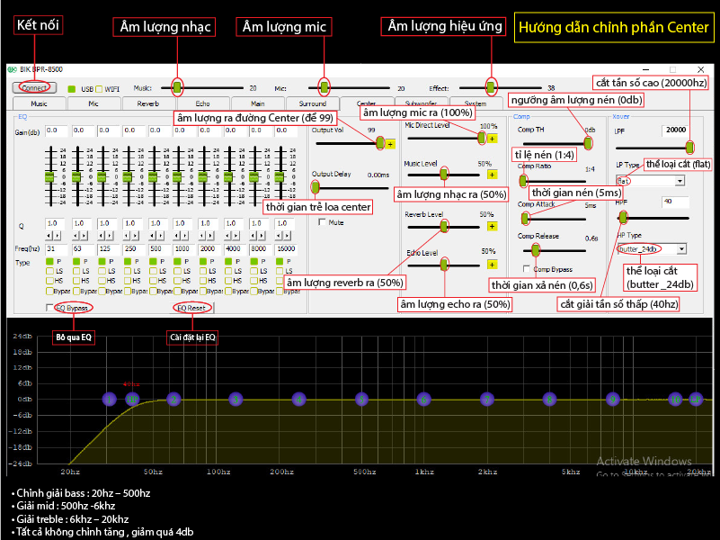Click the Comp Attack slider handle
Viewport: 720px width, 540px height.
[526, 219]
